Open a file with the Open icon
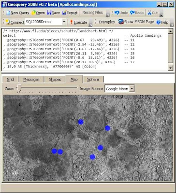The image size is (176, 193). click(33, 13)
